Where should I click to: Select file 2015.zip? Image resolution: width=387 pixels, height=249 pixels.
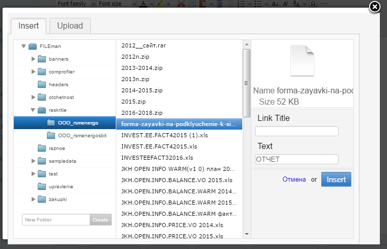point(179,102)
